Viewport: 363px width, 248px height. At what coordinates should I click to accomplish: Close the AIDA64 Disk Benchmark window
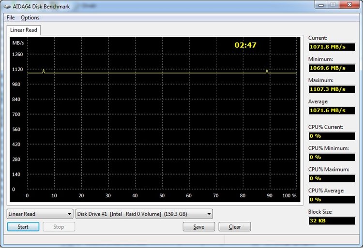point(349,5)
